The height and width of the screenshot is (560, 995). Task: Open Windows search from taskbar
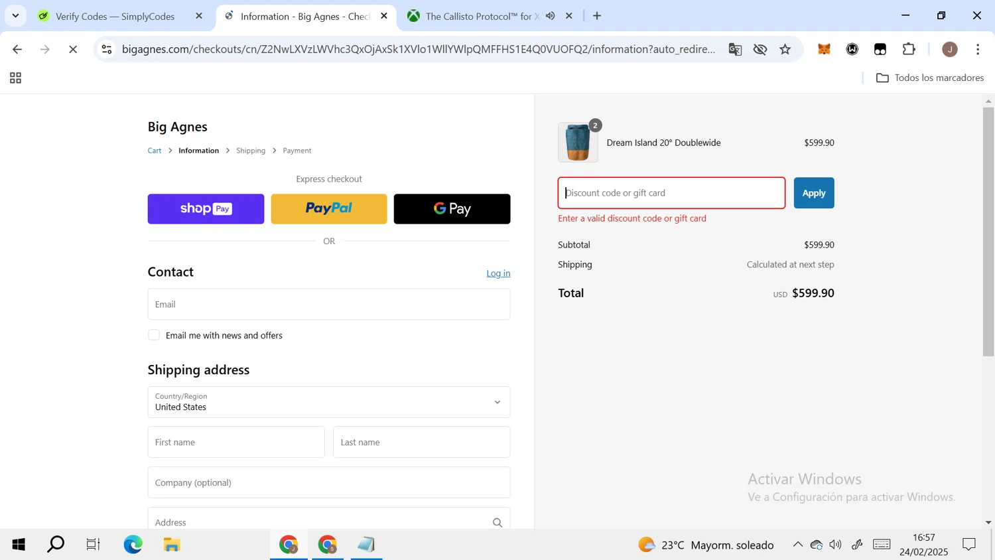[56, 545]
